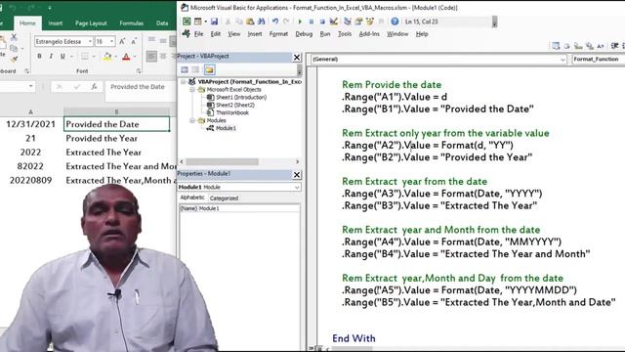625x352 pixels.
Task: Click Insert UserForm icon in VBA toolbar
Action: pos(197,22)
